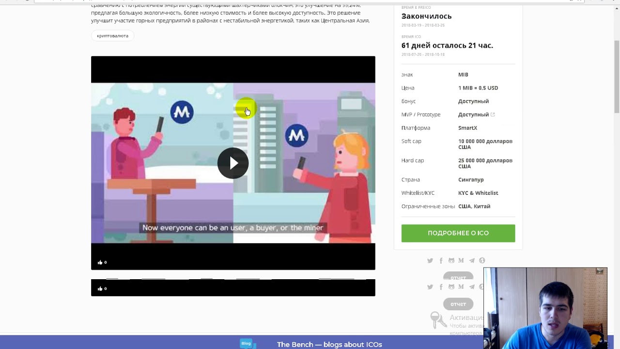Open website globe icon in upper social row

(x=482, y=261)
